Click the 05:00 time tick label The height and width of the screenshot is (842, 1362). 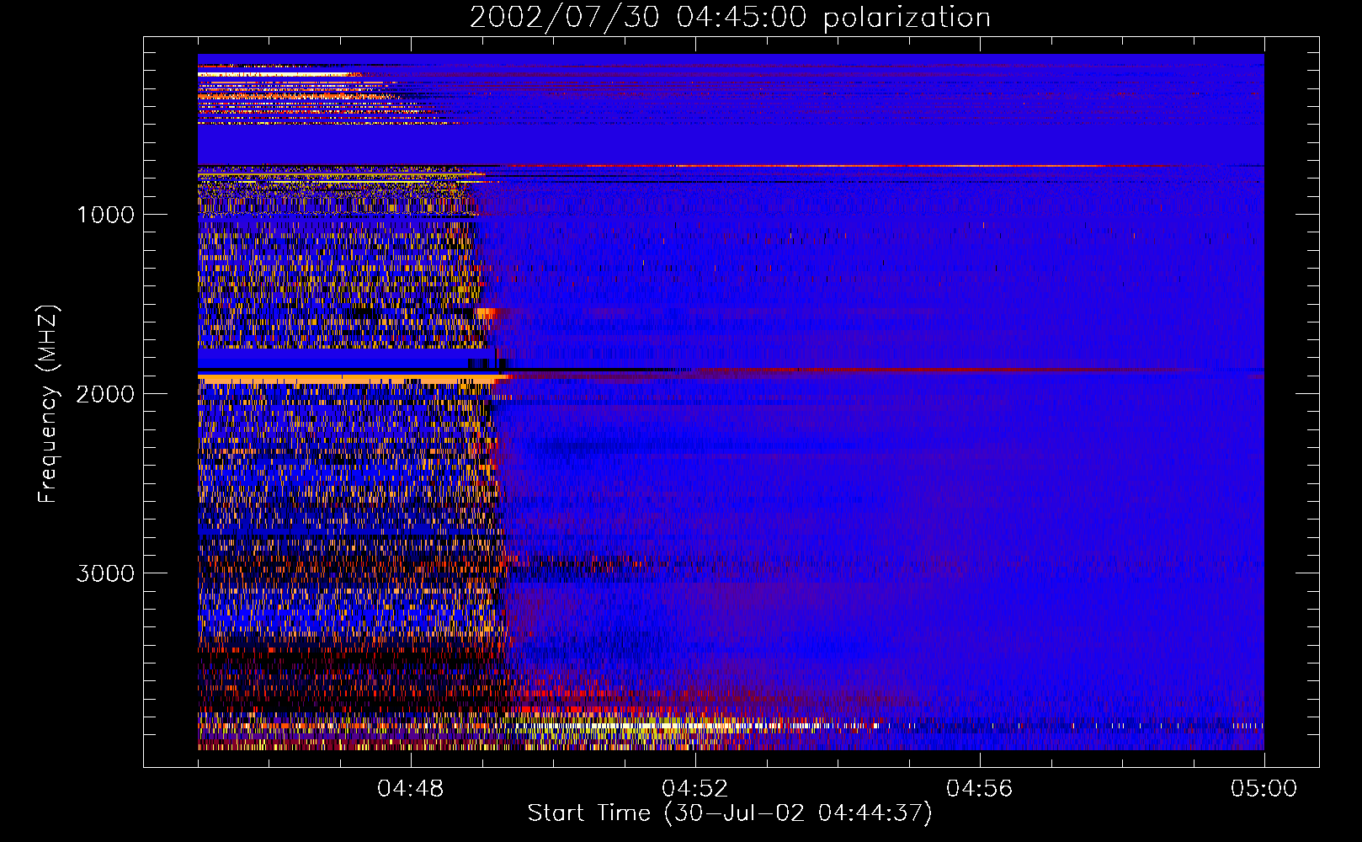click(1264, 789)
